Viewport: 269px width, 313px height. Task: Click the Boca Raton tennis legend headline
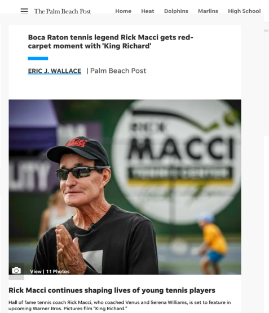click(x=111, y=41)
